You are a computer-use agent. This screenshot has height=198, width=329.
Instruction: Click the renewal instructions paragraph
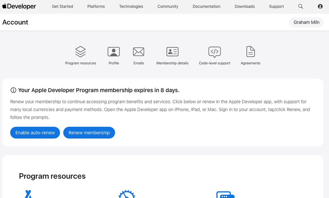(160, 109)
